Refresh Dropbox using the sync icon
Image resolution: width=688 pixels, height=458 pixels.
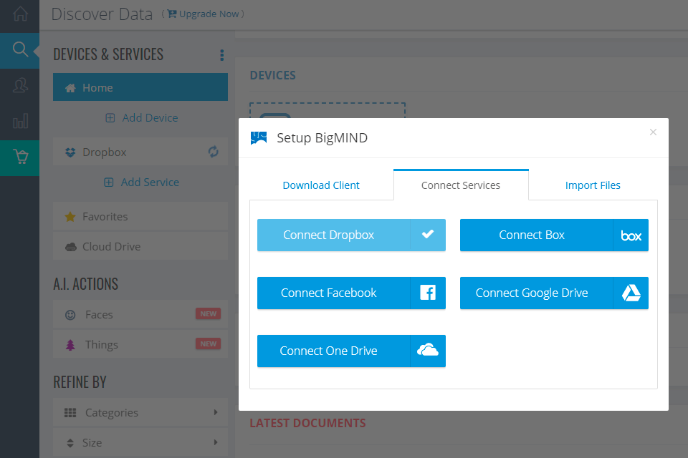pyautogui.click(x=213, y=151)
